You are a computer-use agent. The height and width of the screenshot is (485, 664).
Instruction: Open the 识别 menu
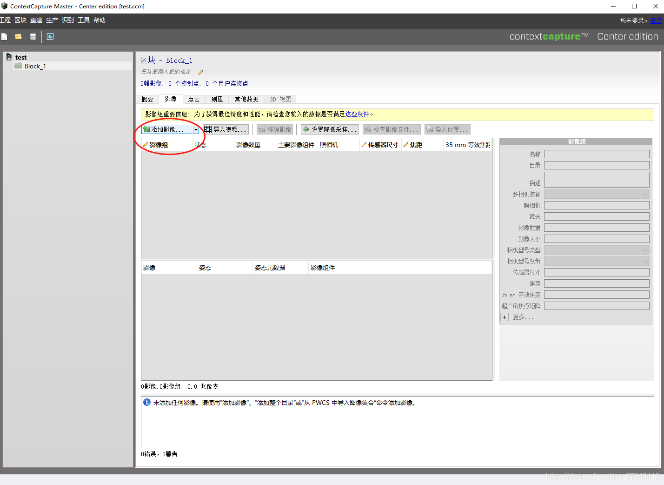pyautogui.click(x=68, y=20)
